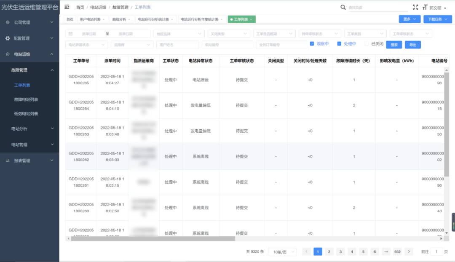The width and height of the screenshot is (455, 262).
Task: Switch to the 首页 tab
Action: click(x=70, y=19)
